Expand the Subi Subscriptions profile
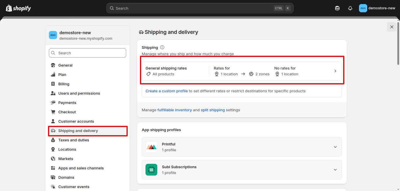400x191 pixels. click(x=335, y=170)
